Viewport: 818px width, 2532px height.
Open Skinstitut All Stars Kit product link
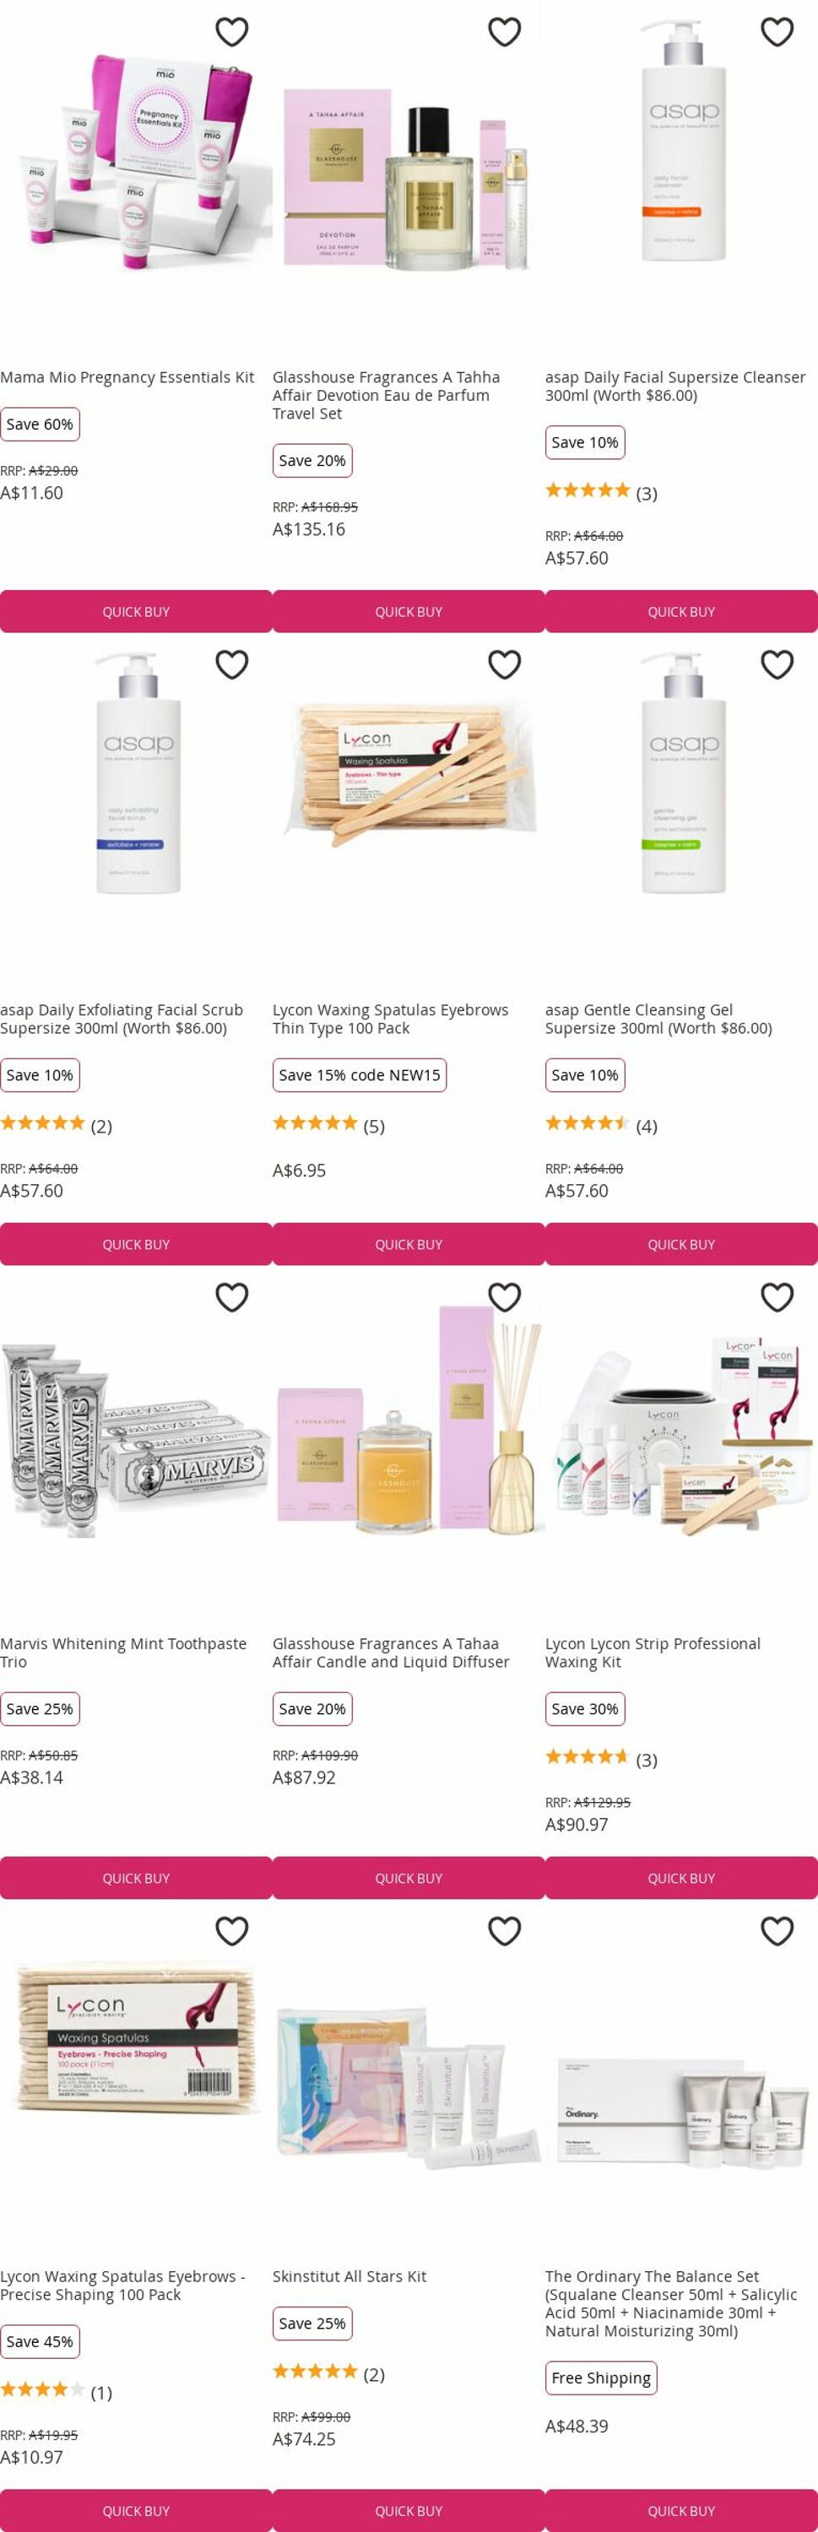pos(349,2276)
